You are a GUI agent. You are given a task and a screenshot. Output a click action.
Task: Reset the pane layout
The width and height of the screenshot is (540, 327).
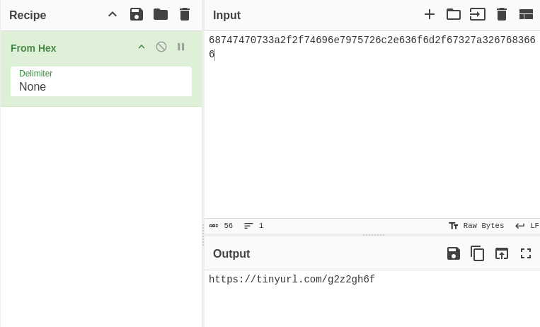tap(526, 14)
